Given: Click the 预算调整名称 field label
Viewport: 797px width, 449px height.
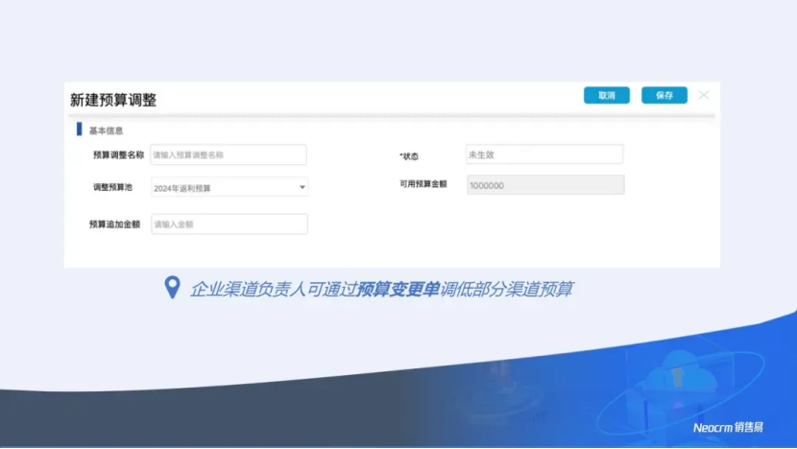Looking at the screenshot, I should pyautogui.click(x=118, y=154).
